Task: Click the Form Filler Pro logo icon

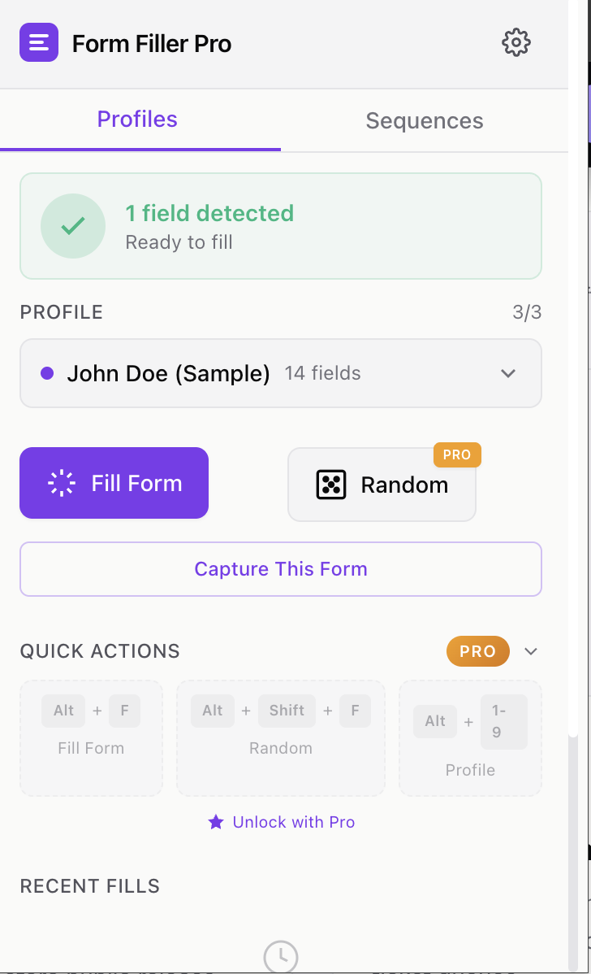Action: click(38, 42)
